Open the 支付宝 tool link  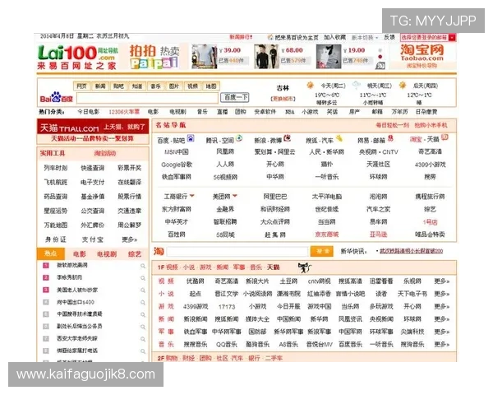click(92, 239)
